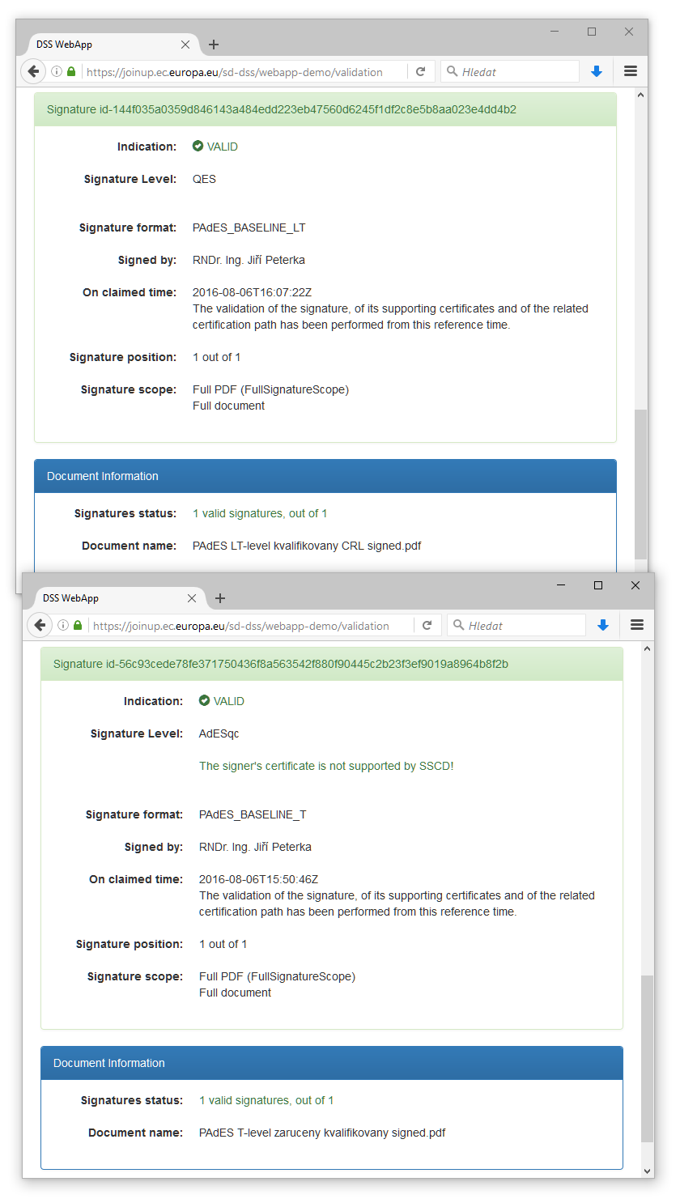Close the lower browser window
This screenshot has height=1203, width=680.
(x=635, y=585)
